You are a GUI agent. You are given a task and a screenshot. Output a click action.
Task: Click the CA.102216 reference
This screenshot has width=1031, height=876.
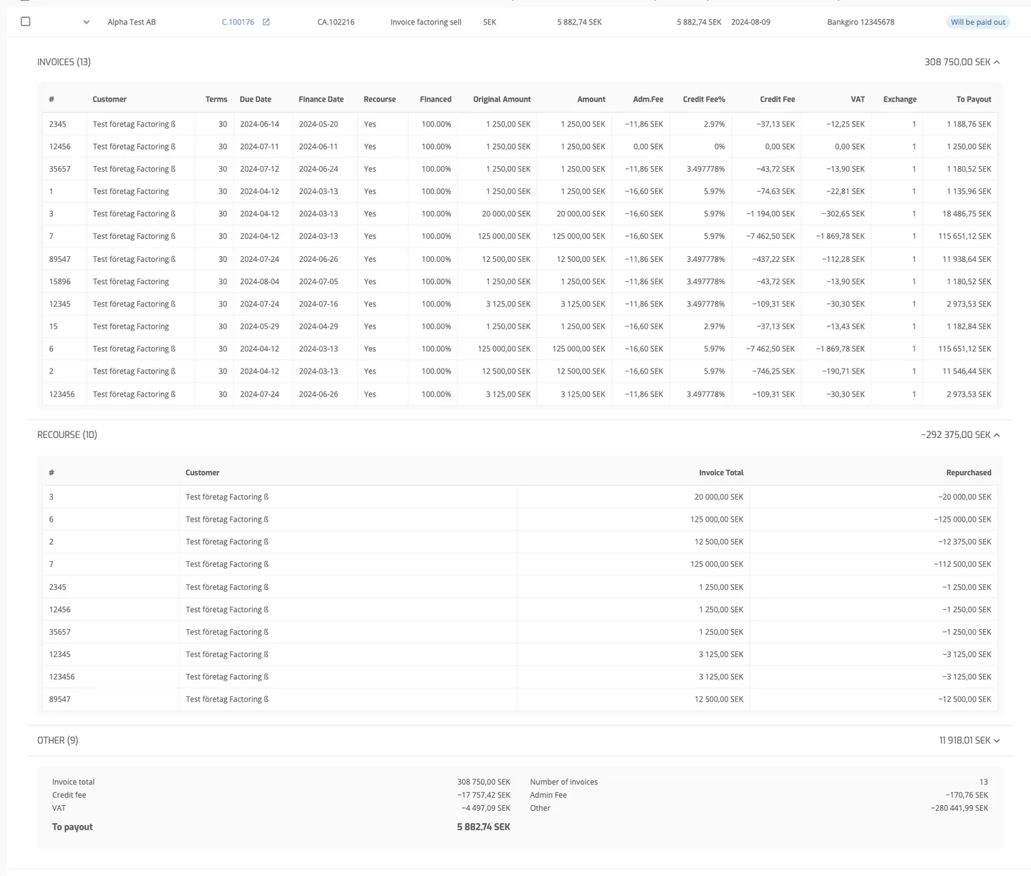pyautogui.click(x=336, y=22)
